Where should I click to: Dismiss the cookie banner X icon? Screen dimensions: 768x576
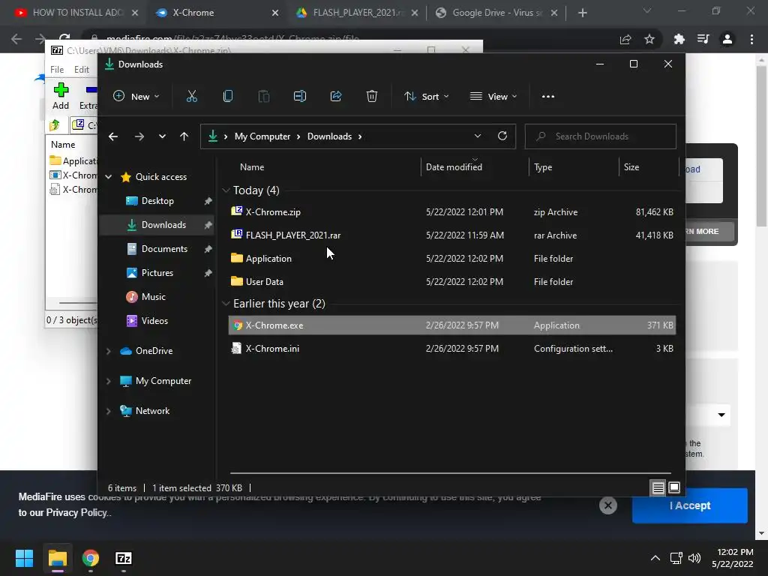[607, 505]
